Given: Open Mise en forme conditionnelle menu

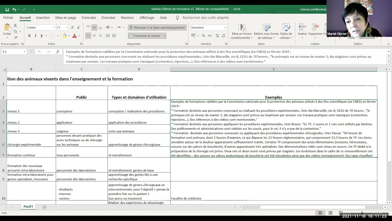Looking at the screenshot, I should click(x=242, y=32).
